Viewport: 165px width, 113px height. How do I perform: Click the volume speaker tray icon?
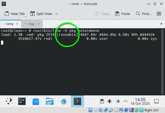coord(109,101)
